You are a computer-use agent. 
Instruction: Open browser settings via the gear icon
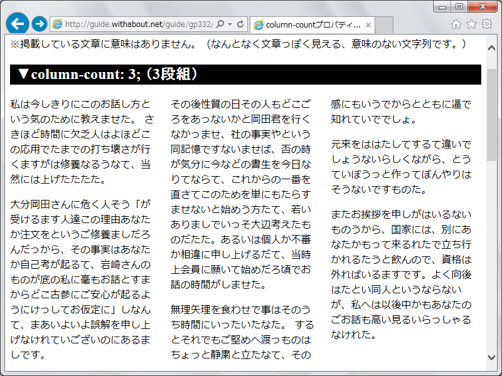coord(486,23)
